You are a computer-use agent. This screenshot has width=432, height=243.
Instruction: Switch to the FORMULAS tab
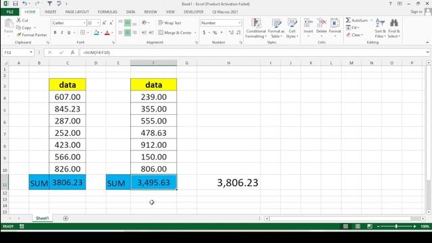tap(107, 12)
